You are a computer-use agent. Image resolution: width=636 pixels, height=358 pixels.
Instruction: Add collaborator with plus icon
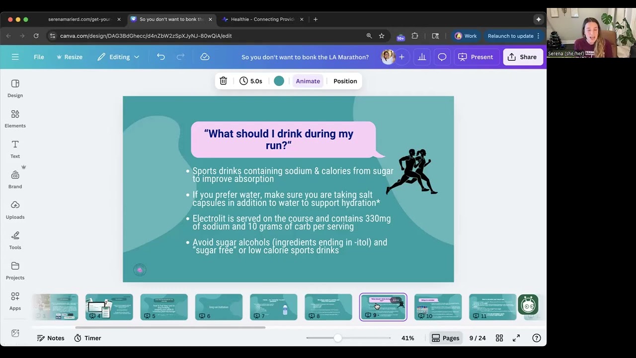[x=401, y=57]
